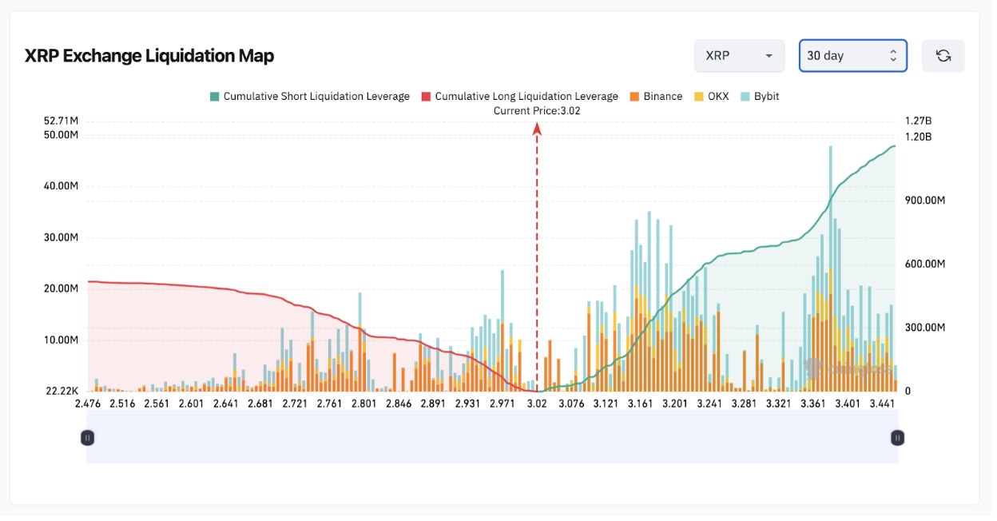Click the yellow OKX legend swatch
Viewport: 997px width, 521px height.
pos(699,97)
